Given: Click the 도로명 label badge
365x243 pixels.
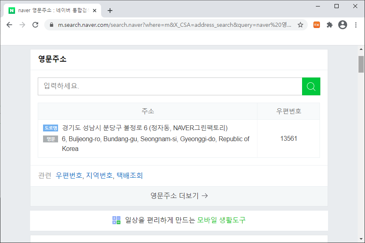Looking at the screenshot, I should [50, 128].
